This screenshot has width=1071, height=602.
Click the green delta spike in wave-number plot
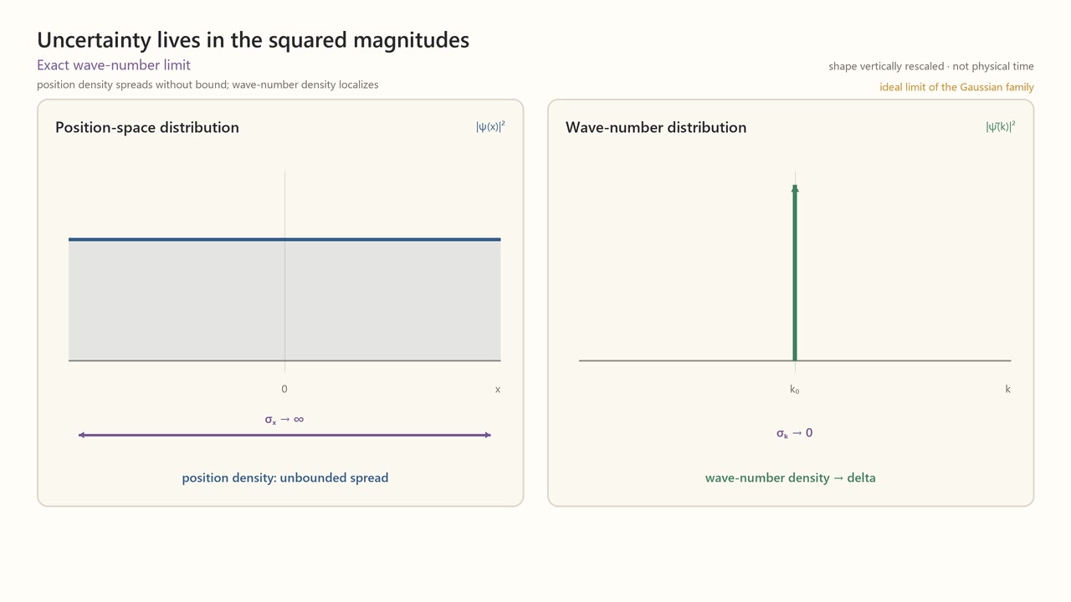tap(795, 273)
